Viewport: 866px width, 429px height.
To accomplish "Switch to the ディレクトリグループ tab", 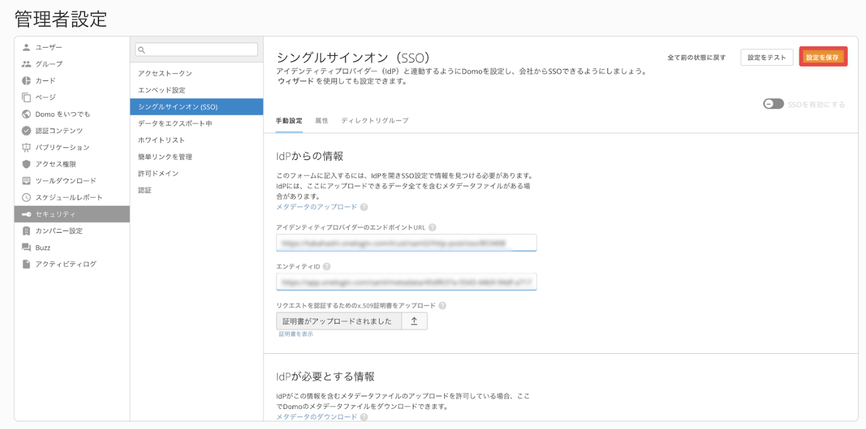I will coord(375,120).
